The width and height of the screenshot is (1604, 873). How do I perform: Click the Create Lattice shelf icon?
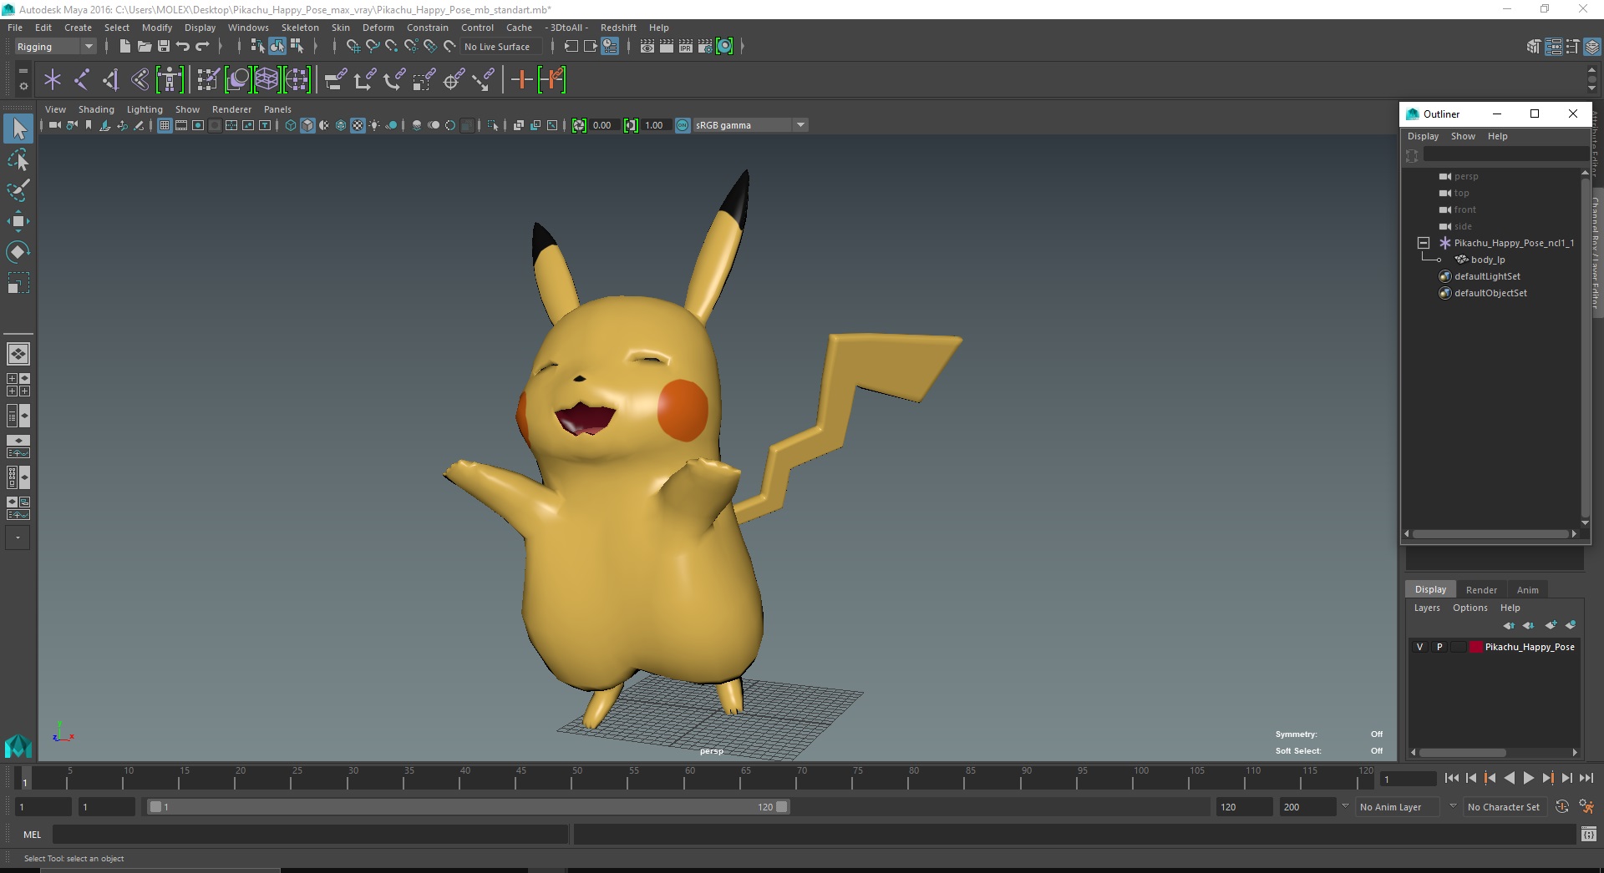click(266, 79)
